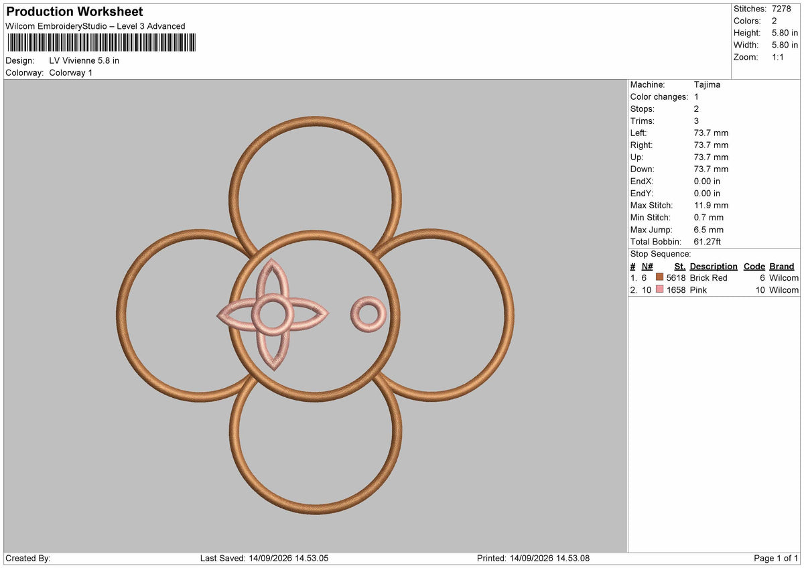
Task: Click the Width value '5.80 in'
Action: 785,45
